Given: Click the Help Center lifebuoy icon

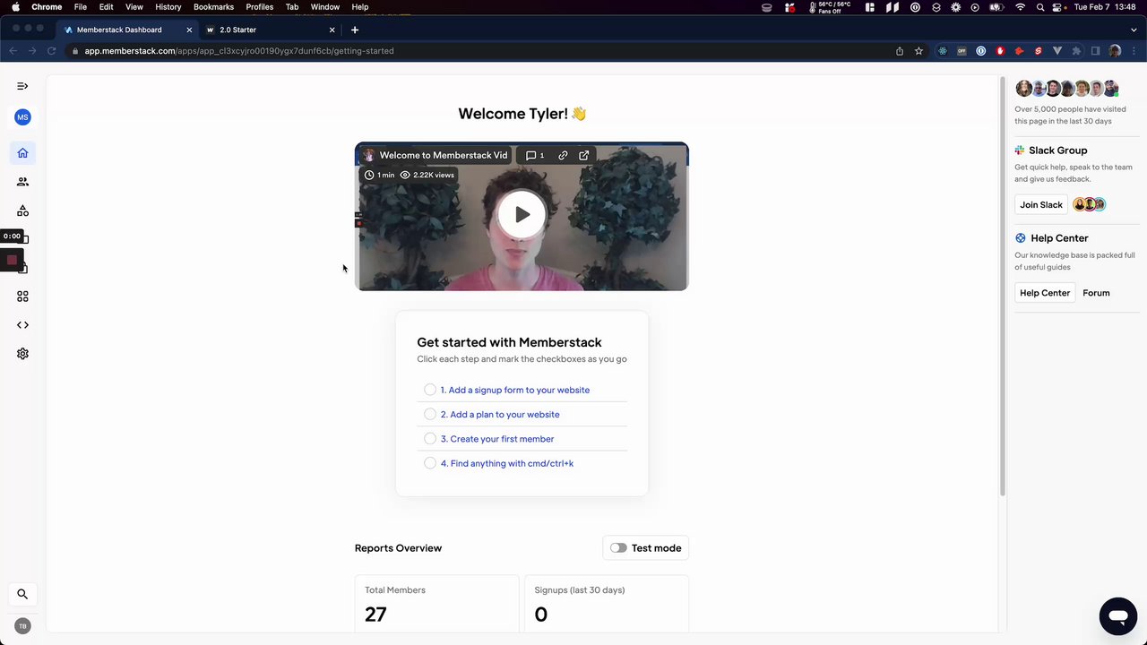Looking at the screenshot, I should 1020,238.
